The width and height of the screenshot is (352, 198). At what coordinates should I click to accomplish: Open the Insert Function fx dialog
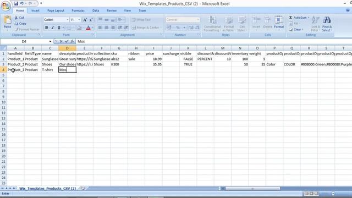point(72,42)
